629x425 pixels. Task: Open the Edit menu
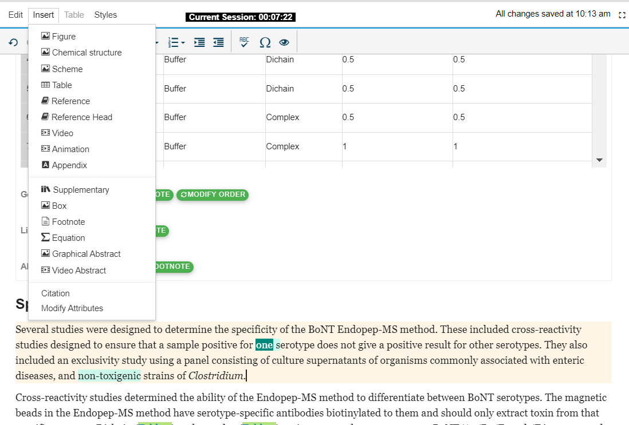(15, 15)
